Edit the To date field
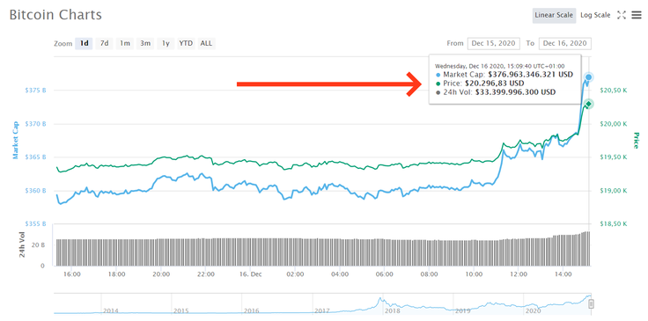 point(565,43)
